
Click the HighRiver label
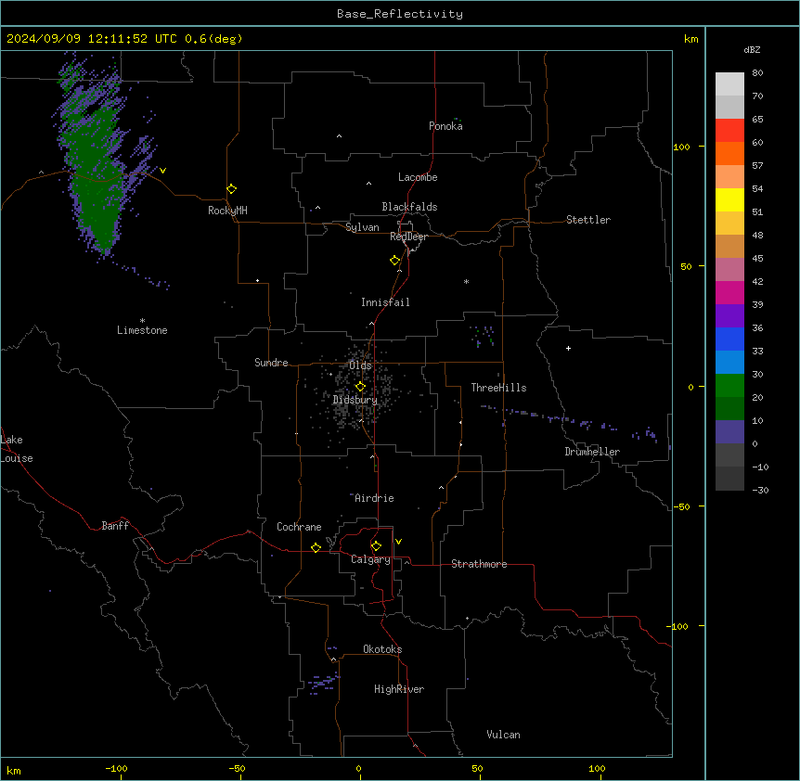pos(399,689)
